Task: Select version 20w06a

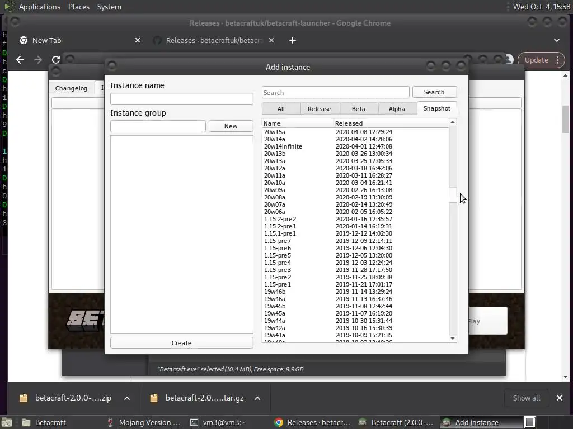Action: (x=355, y=212)
